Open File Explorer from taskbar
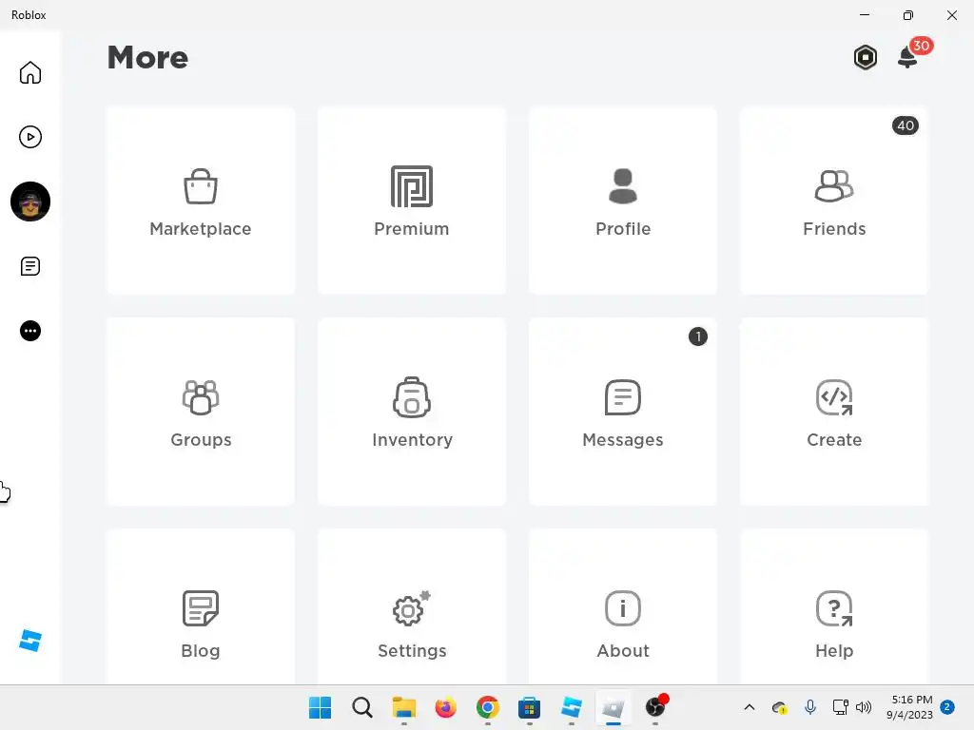The image size is (974, 730). pyautogui.click(x=403, y=707)
